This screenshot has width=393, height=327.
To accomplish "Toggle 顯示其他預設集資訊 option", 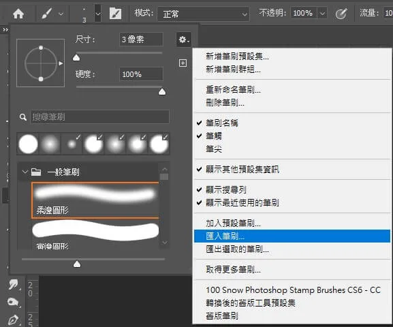I will point(292,170).
